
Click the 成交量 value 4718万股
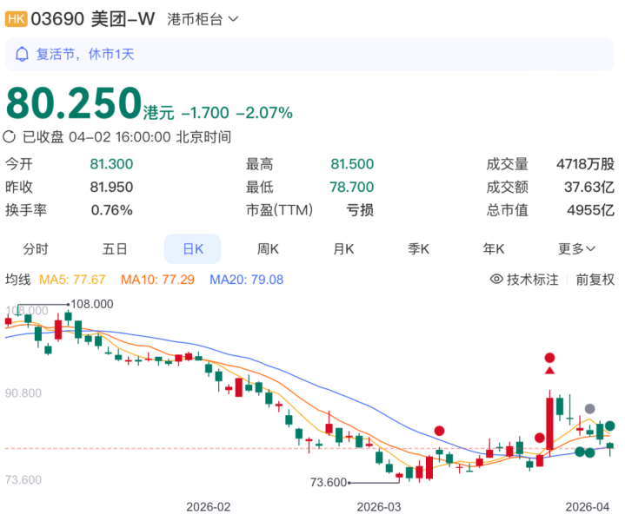click(x=586, y=164)
